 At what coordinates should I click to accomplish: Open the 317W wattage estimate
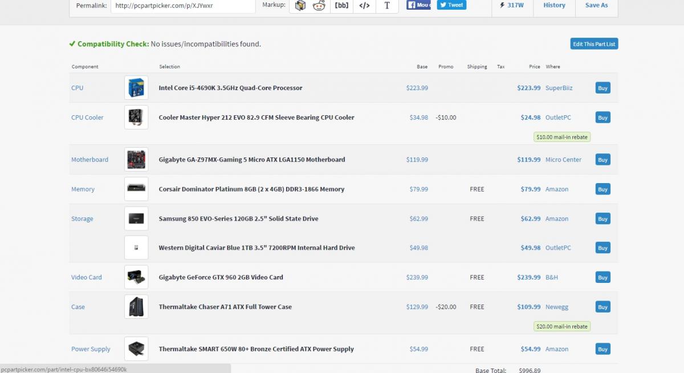click(511, 5)
